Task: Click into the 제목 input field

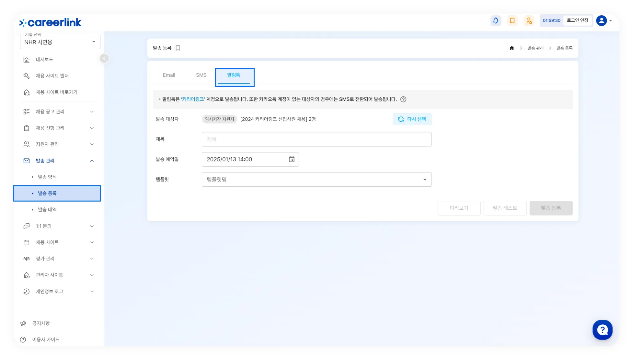Action: pyautogui.click(x=316, y=139)
